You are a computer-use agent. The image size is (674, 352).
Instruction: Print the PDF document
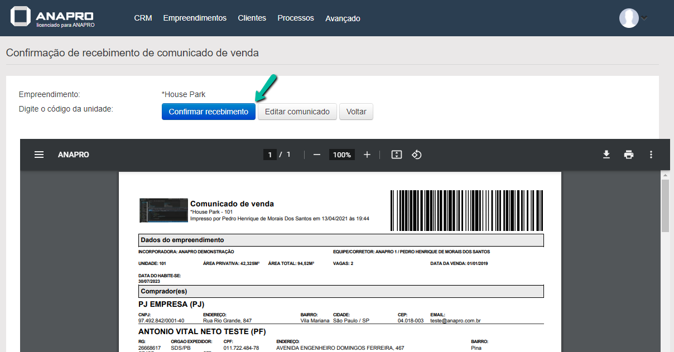click(629, 155)
